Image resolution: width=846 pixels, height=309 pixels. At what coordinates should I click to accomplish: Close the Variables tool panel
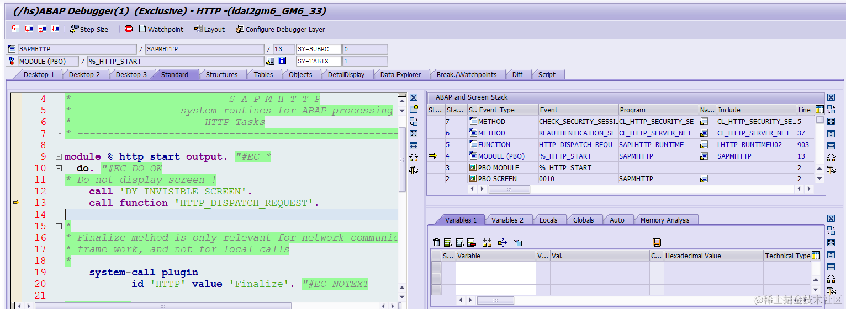pos(831,219)
